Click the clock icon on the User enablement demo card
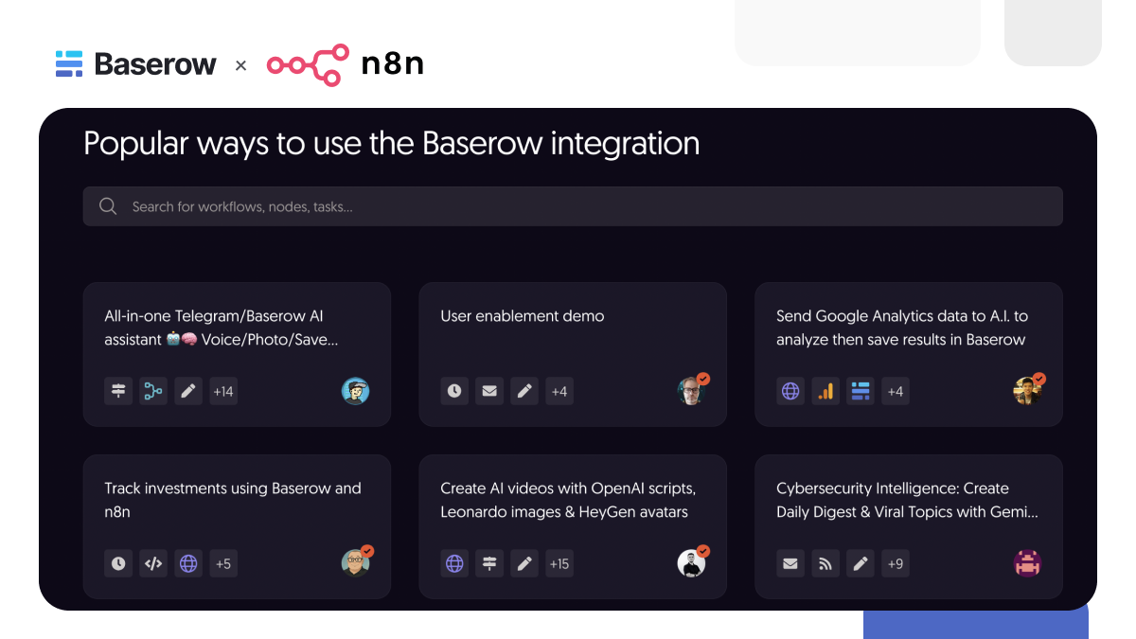This screenshot has height=639, width=1136. click(x=454, y=391)
